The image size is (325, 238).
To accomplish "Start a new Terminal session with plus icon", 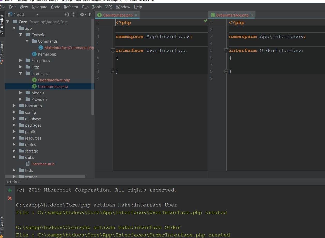I will click(10, 190).
